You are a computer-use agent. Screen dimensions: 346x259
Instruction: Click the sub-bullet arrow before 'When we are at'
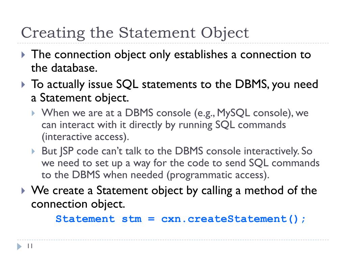click(33, 113)
